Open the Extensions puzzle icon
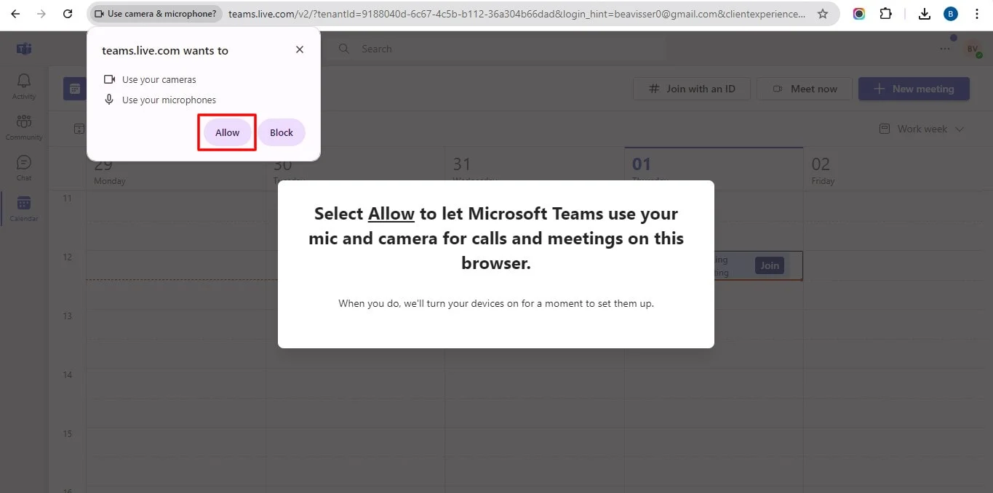Image resolution: width=993 pixels, height=493 pixels. tap(885, 14)
